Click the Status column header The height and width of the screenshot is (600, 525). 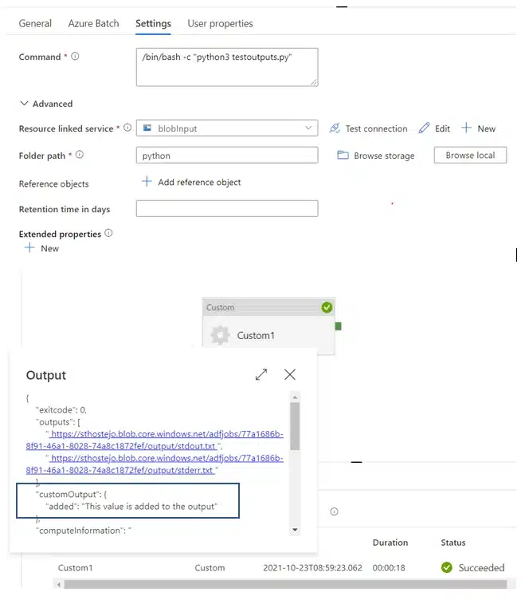tap(453, 543)
